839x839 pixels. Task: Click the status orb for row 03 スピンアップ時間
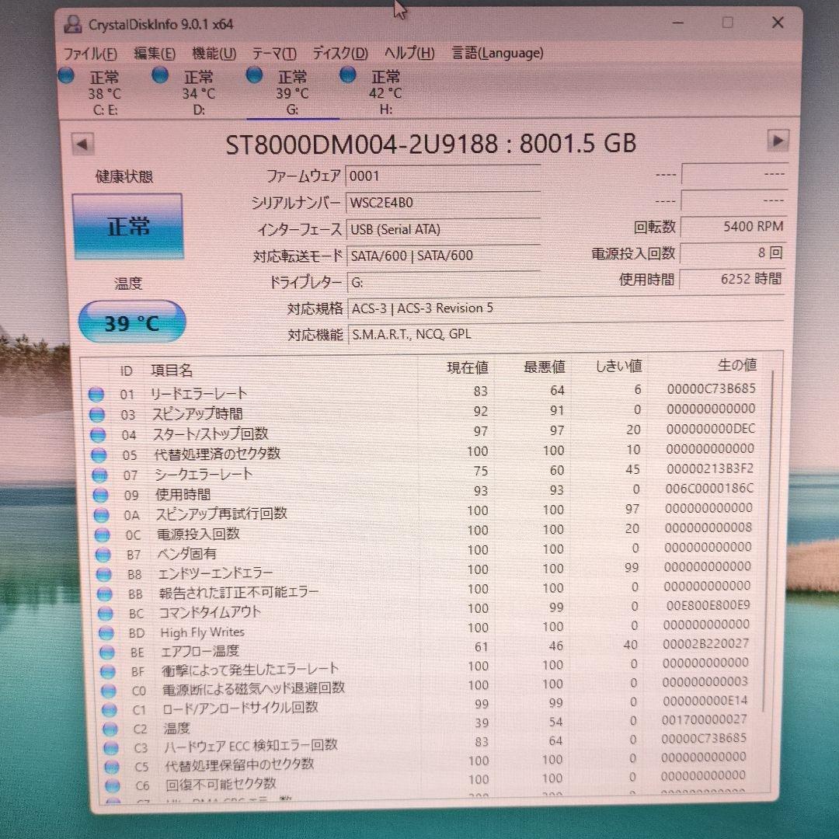point(97,415)
